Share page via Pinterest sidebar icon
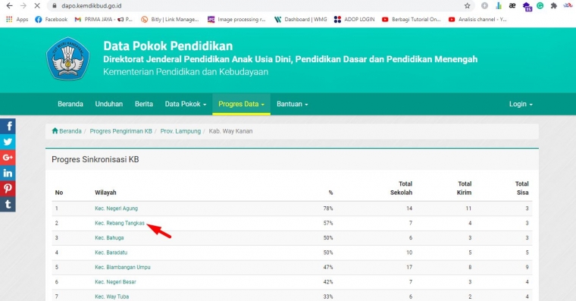Viewport: 576px width, 301px height. (8, 189)
